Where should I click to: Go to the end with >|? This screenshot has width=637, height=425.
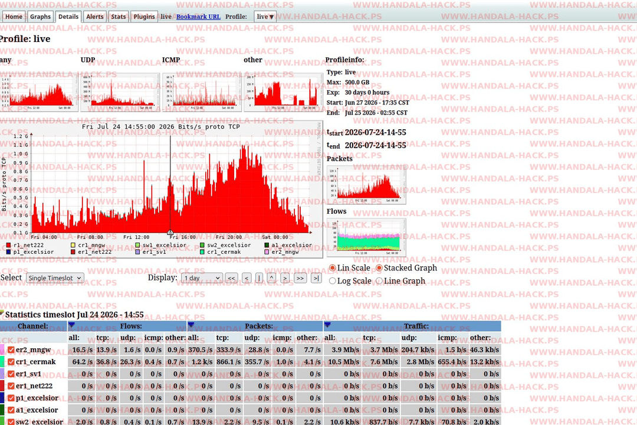click(x=316, y=278)
